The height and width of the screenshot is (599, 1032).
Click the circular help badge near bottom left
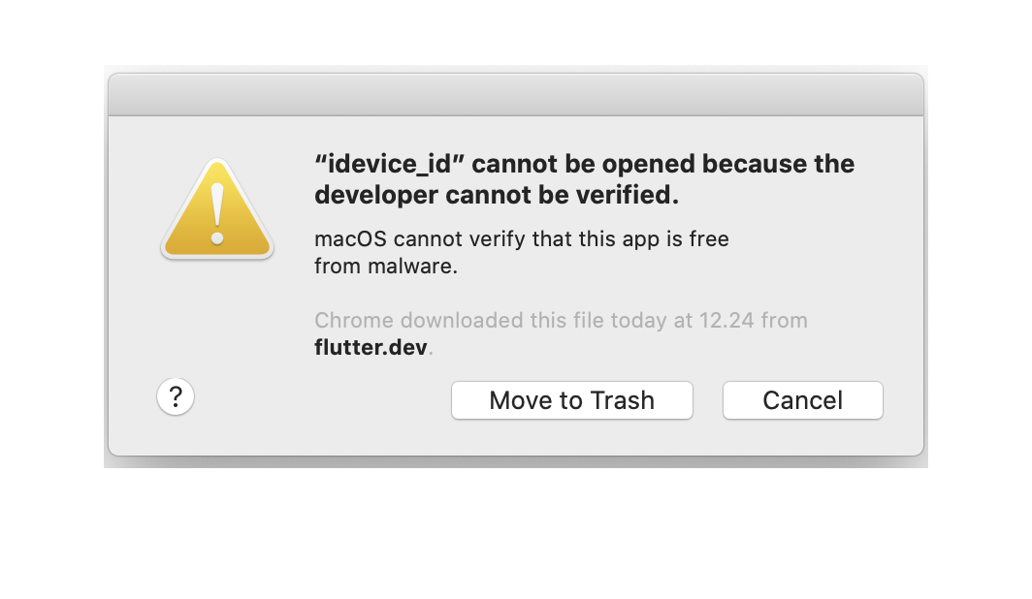[175, 396]
